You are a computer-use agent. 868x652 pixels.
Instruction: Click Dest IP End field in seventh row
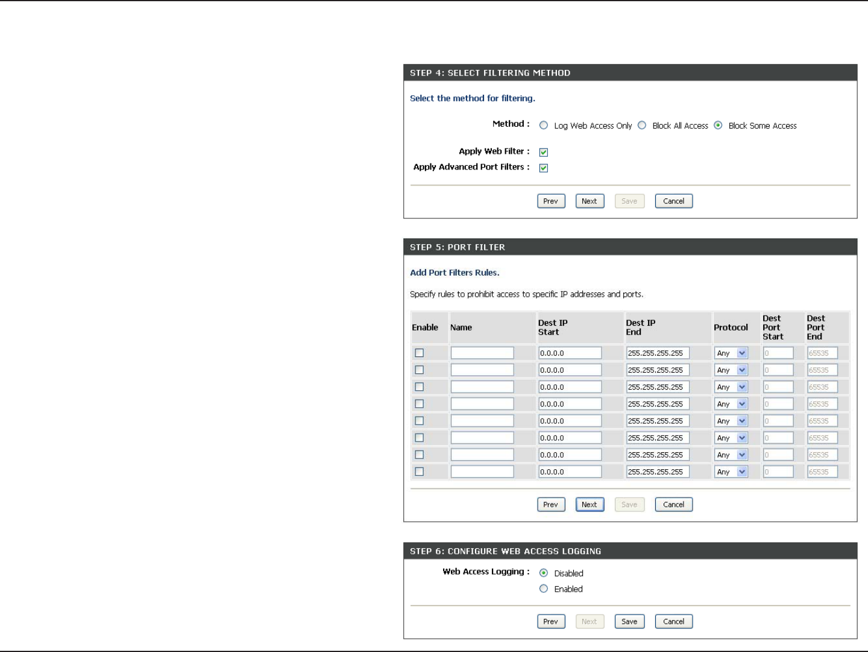point(658,454)
